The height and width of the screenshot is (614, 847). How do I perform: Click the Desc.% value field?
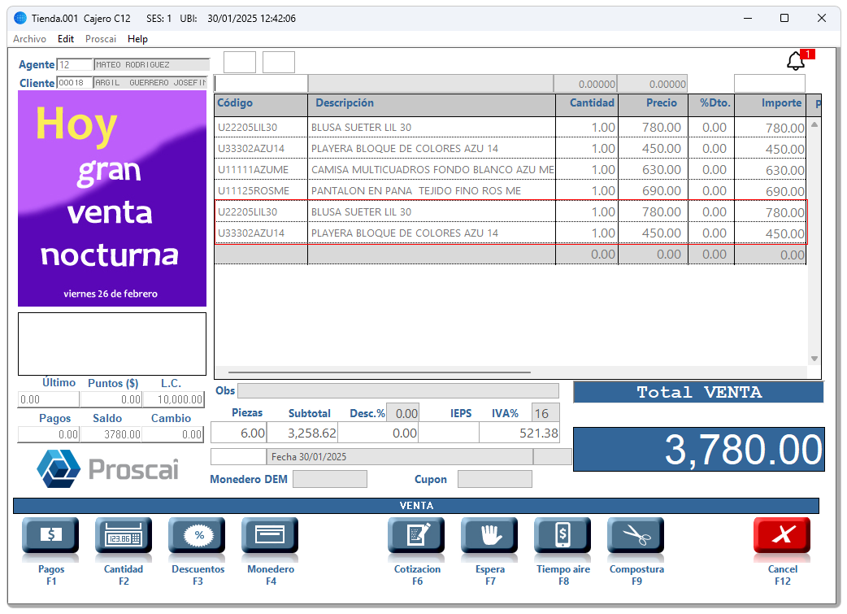pyautogui.click(x=403, y=413)
